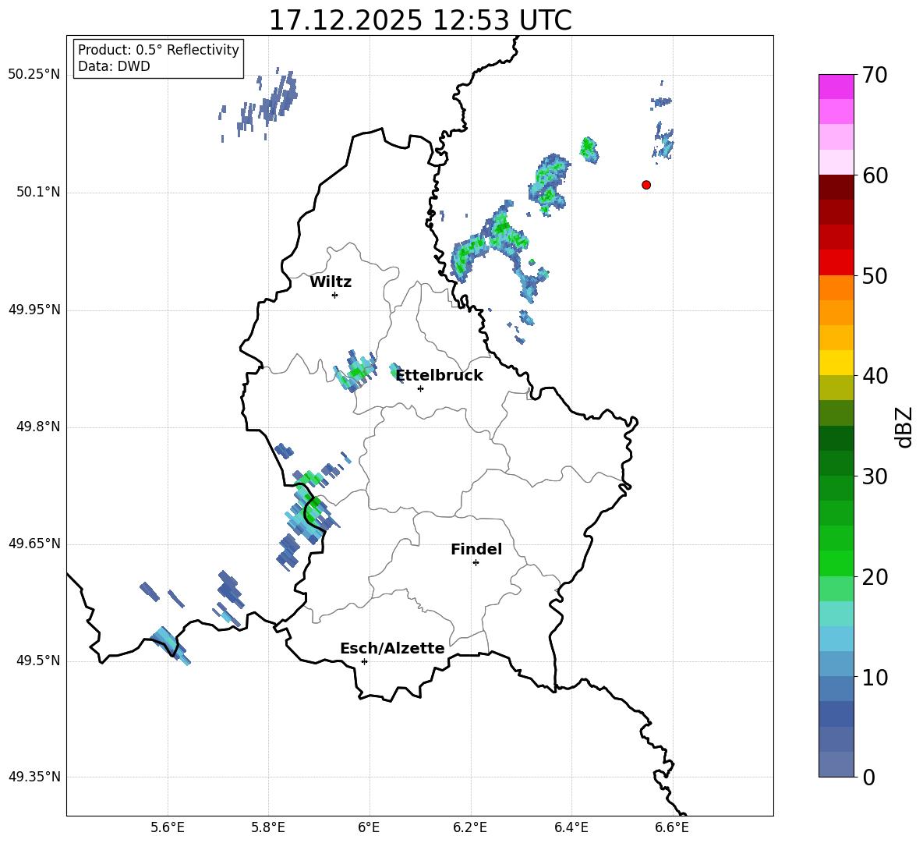Click the bright green colorbar segment at 20
The image size is (923, 843).
[836, 563]
